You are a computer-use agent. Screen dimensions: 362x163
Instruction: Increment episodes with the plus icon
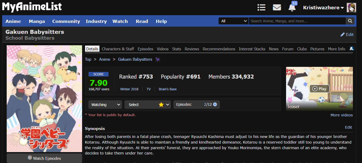[x=215, y=104]
